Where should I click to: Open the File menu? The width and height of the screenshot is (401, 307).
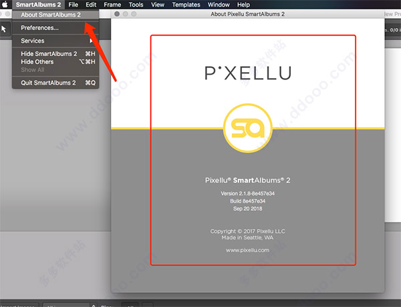(73, 5)
